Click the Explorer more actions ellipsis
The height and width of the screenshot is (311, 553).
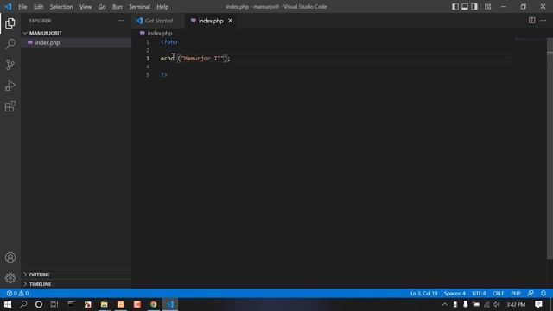[x=121, y=21]
